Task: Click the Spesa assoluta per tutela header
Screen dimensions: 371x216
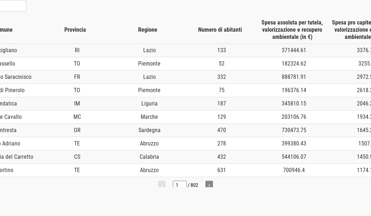Action: point(292,30)
